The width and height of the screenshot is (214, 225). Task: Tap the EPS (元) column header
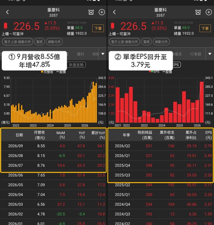[x=208, y=135]
